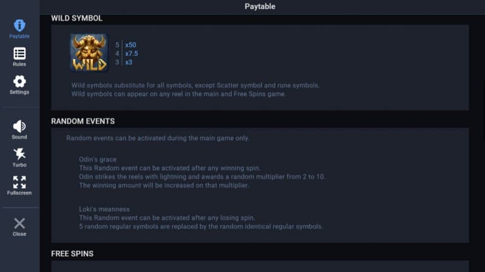485x272 pixels.
Task: Mute the game Sound
Action: (19, 129)
